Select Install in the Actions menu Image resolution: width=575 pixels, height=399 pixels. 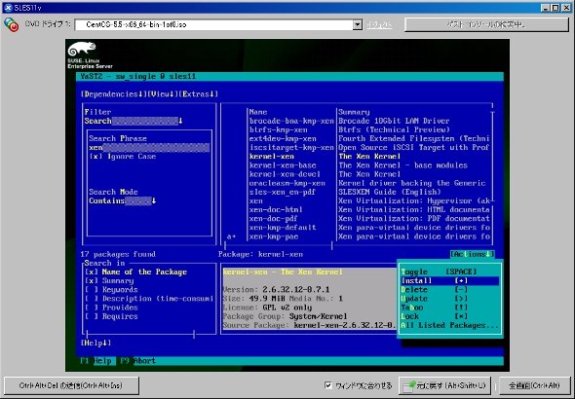(450, 281)
